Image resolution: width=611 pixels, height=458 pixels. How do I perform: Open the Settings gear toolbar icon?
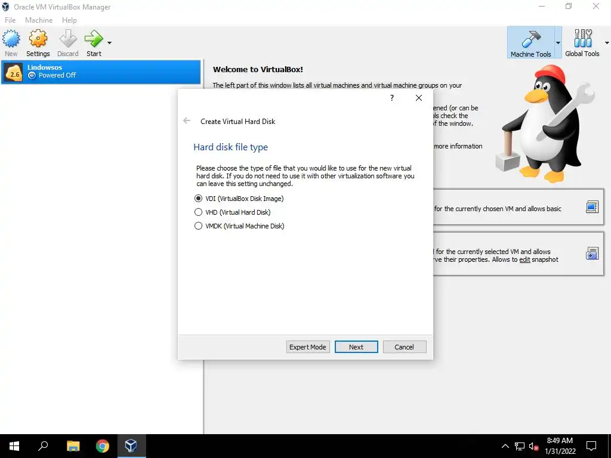[38, 39]
